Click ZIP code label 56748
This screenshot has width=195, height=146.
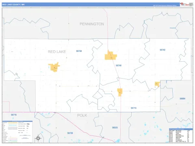(x=119, y=65)
